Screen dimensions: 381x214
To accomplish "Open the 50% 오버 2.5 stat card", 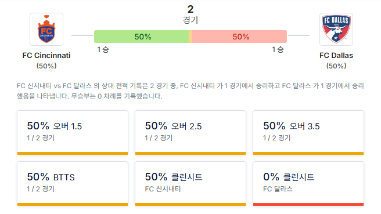I will click(x=190, y=132).
